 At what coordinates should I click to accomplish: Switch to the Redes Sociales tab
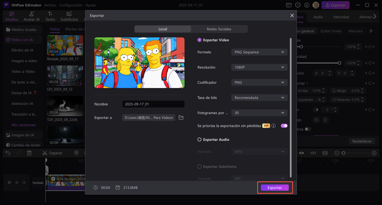point(219,29)
